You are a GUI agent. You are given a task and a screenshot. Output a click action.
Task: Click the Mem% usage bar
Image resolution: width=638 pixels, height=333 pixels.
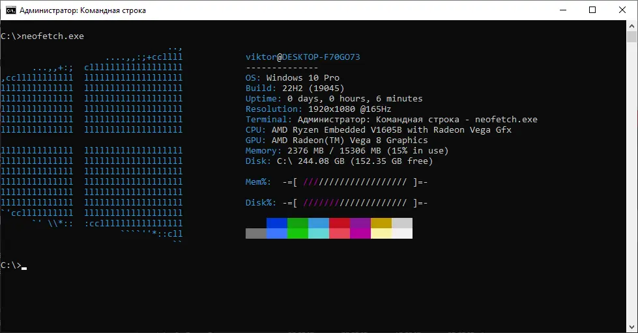pos(355,182)
